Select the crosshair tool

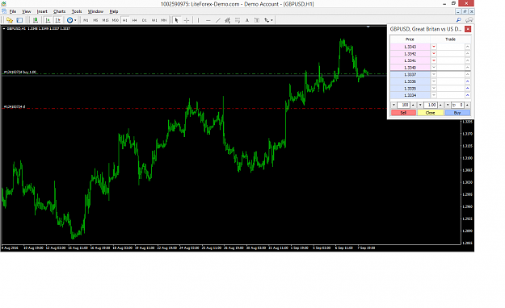187,20
